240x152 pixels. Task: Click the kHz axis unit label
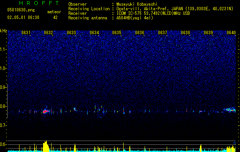3,31
